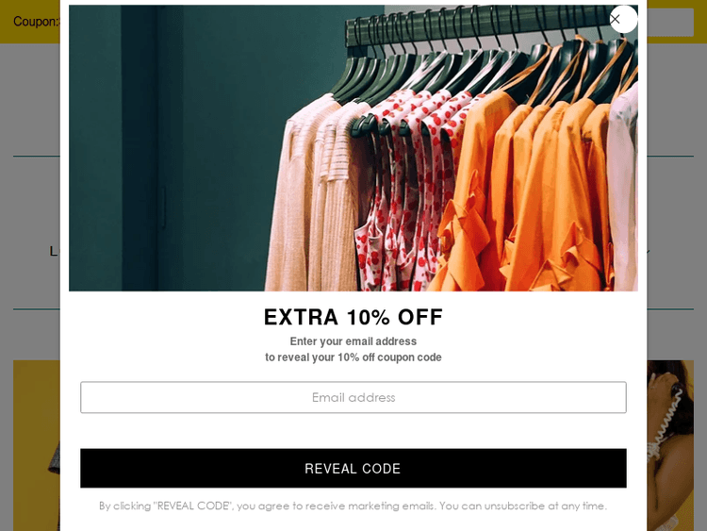This screenshot has width=707, height=531.
Task: Click the EXTRA 10% OFF heading
Action: point(353,317)
